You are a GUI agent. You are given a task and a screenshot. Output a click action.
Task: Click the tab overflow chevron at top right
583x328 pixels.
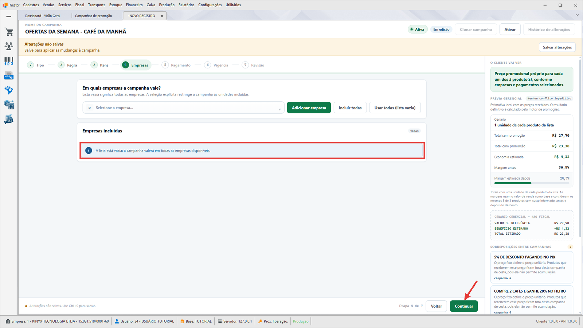coord(577,15)
